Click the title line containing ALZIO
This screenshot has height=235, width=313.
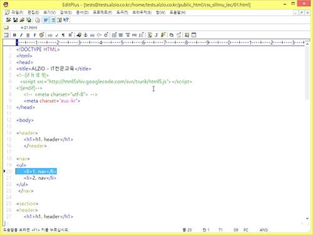coord(54,69)
